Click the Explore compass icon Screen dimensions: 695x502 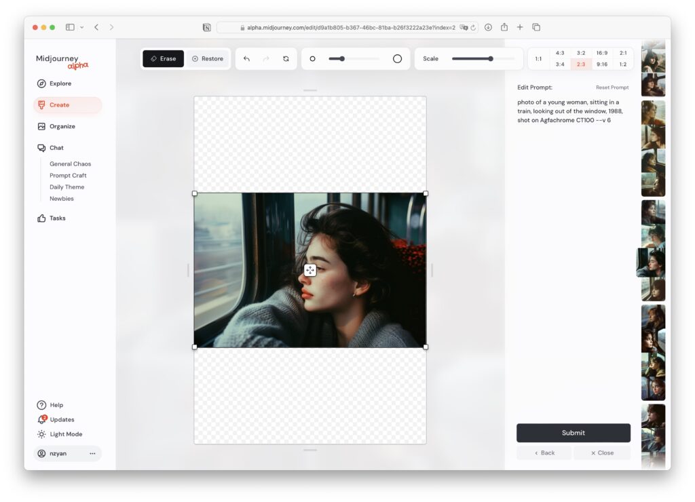(41, 83)
